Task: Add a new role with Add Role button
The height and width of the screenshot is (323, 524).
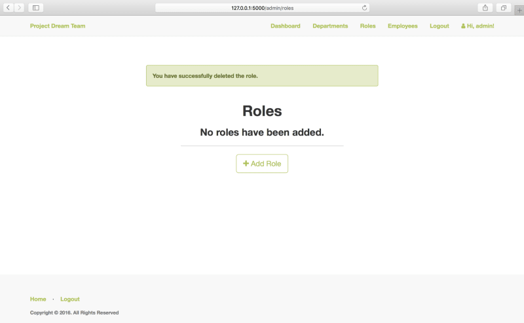Action: tap(262, 164)
